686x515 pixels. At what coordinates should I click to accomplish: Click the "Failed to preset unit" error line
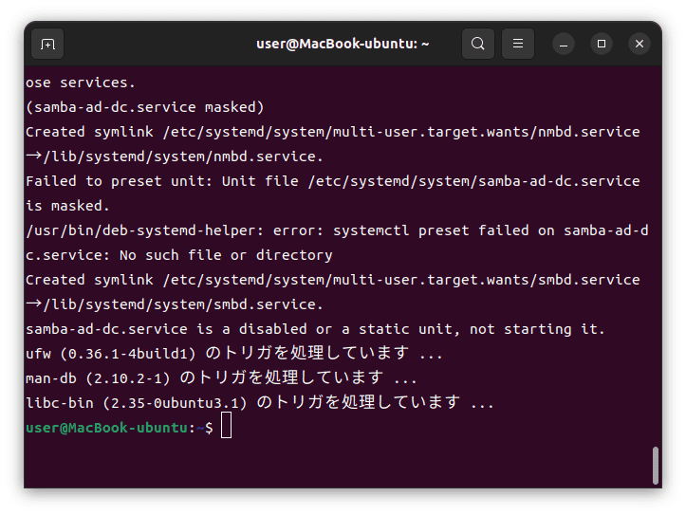click(x=332, y=181)
